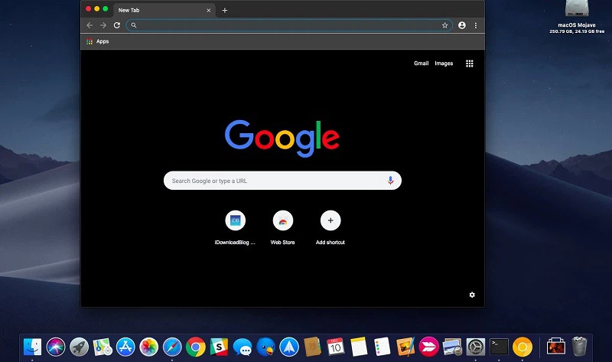The image size is (612, 362).
Task: Bookmark this page with the star icon
Action: [x=444, y=25]
